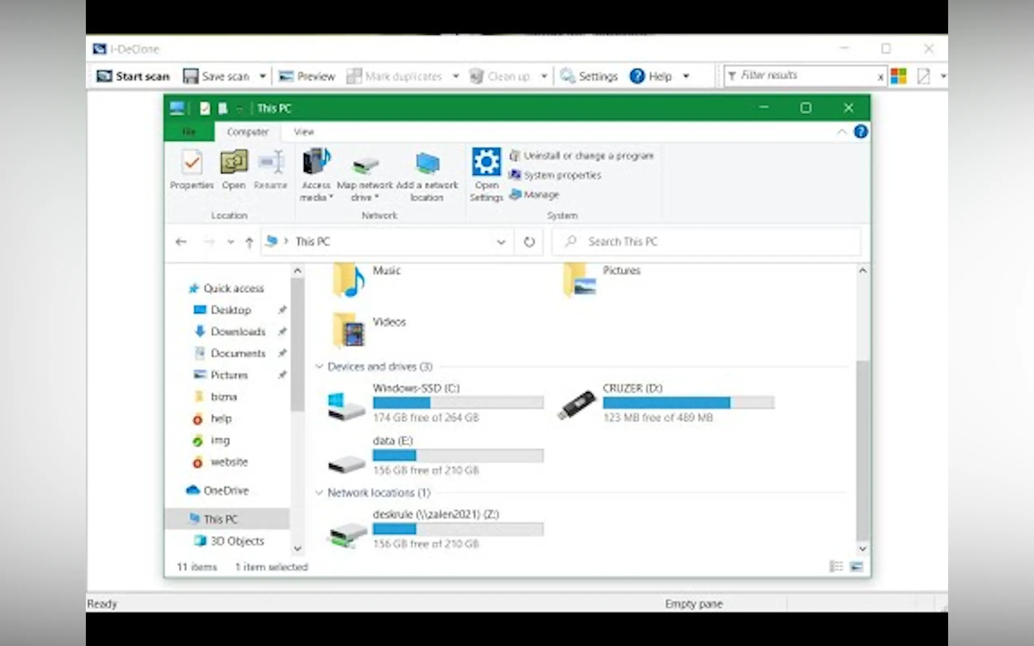Open the Settings gear in i-DeClone

pyautogui.click(x=567, y=76)
